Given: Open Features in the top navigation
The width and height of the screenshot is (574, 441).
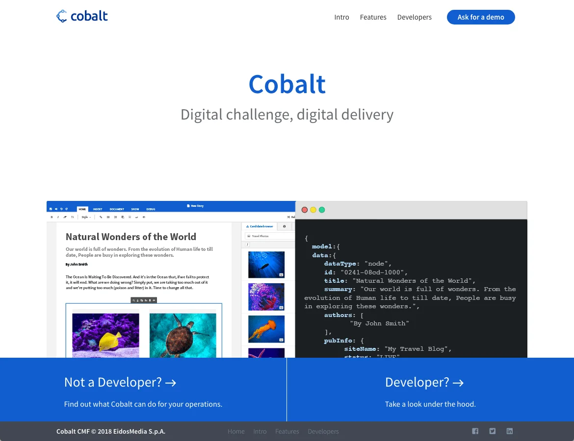Looking at the screenshot, I should coord(373,17).
